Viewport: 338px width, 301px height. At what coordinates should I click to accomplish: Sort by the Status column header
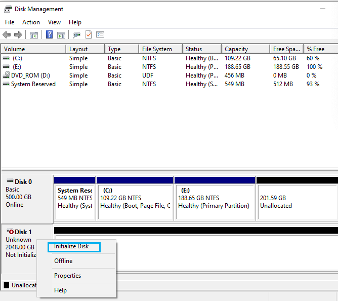pos(202,49)
